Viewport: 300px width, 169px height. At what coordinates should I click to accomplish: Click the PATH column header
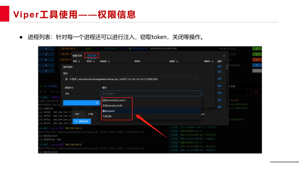(x=137, y=61)
